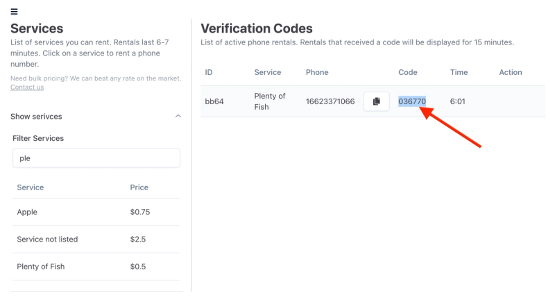
Task: Click the ID column header
Action: (x=209, y=72)
